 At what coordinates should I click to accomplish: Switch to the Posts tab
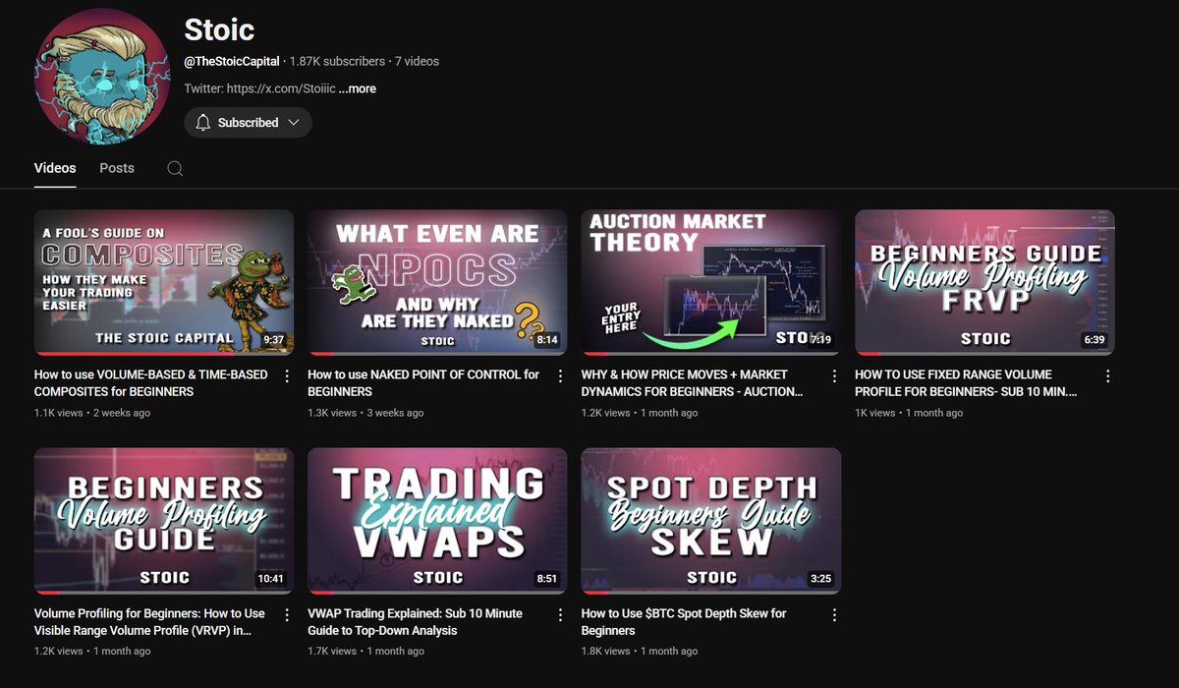(x=117, y=168)
